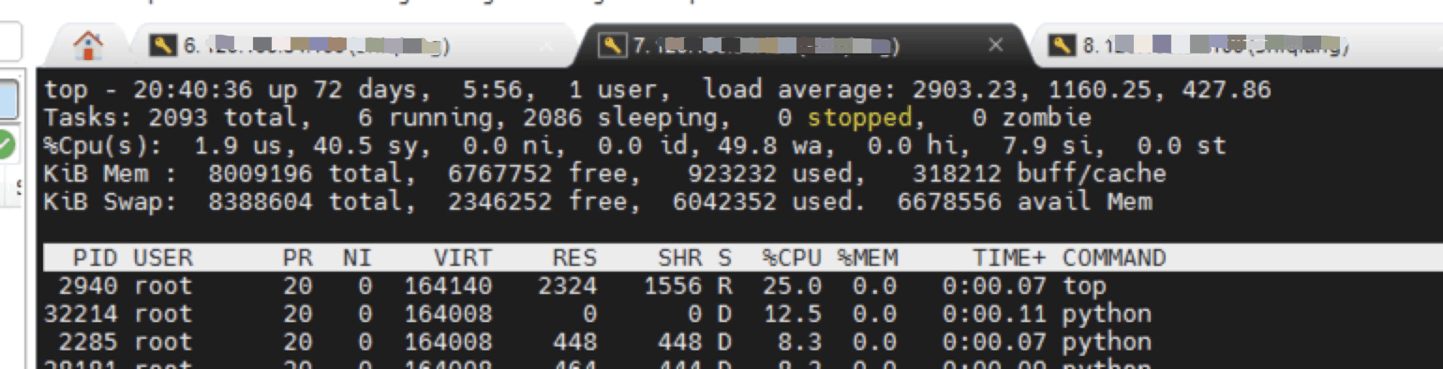Click the USER column header
The width and height of the screenshot is (1443, 369).
163,258
